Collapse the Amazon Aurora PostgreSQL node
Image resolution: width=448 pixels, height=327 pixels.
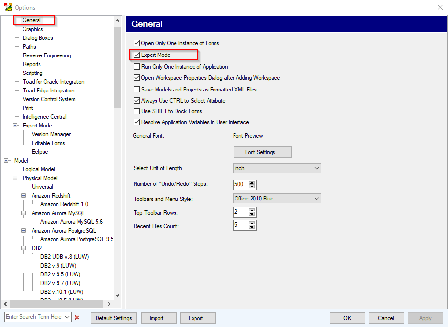pyautogui.click(x=24, y=230)
